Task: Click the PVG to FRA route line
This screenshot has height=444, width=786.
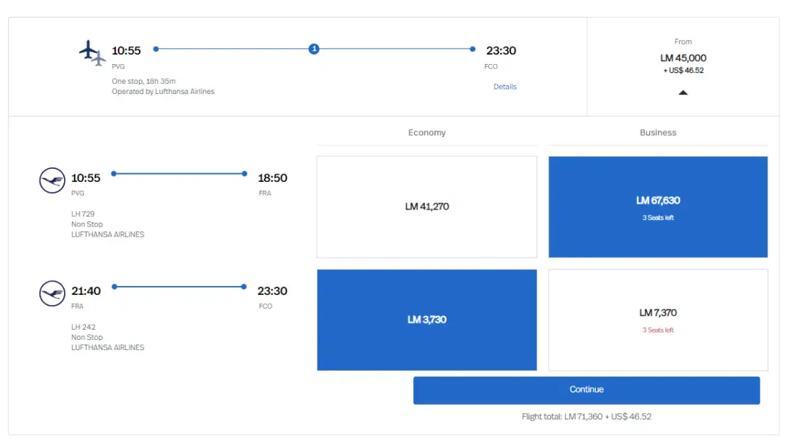Action: 179,173
